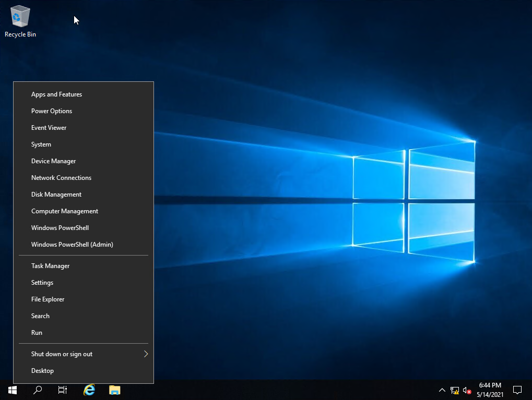Choose Network Connections
The height and width of the screenshot is (400, 532).
tap(84, 178)
